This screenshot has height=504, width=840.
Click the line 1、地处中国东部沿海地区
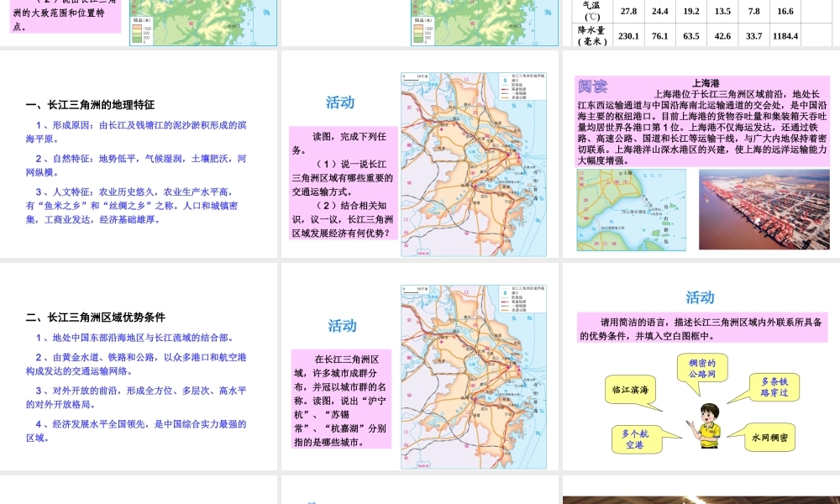click(x=135, y=338)
